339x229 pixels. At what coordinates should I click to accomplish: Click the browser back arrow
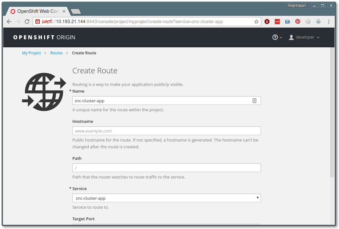click(9, 22)
